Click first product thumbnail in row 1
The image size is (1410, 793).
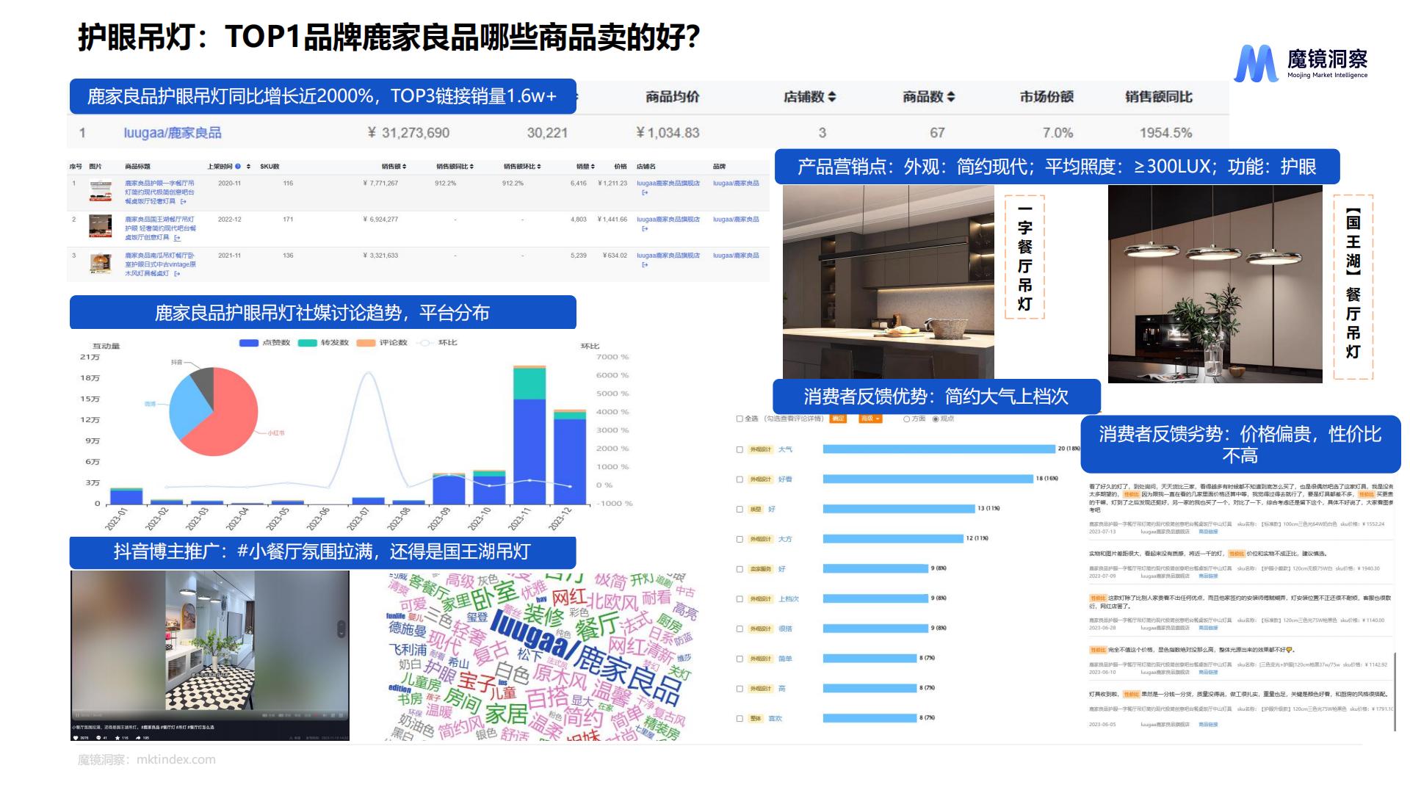(101, 191)
